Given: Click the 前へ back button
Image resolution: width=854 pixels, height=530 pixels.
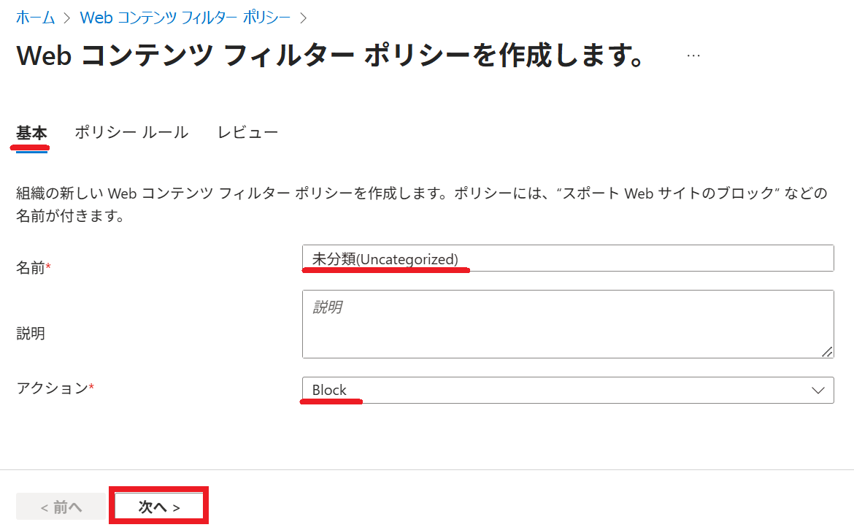Looking at the screenshot, I should pyautogui.click(x=61, y=507).
